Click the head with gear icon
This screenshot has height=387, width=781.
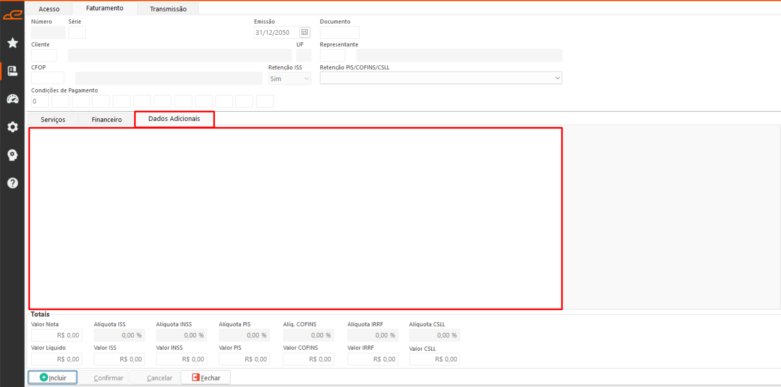(x=13, y=155)
